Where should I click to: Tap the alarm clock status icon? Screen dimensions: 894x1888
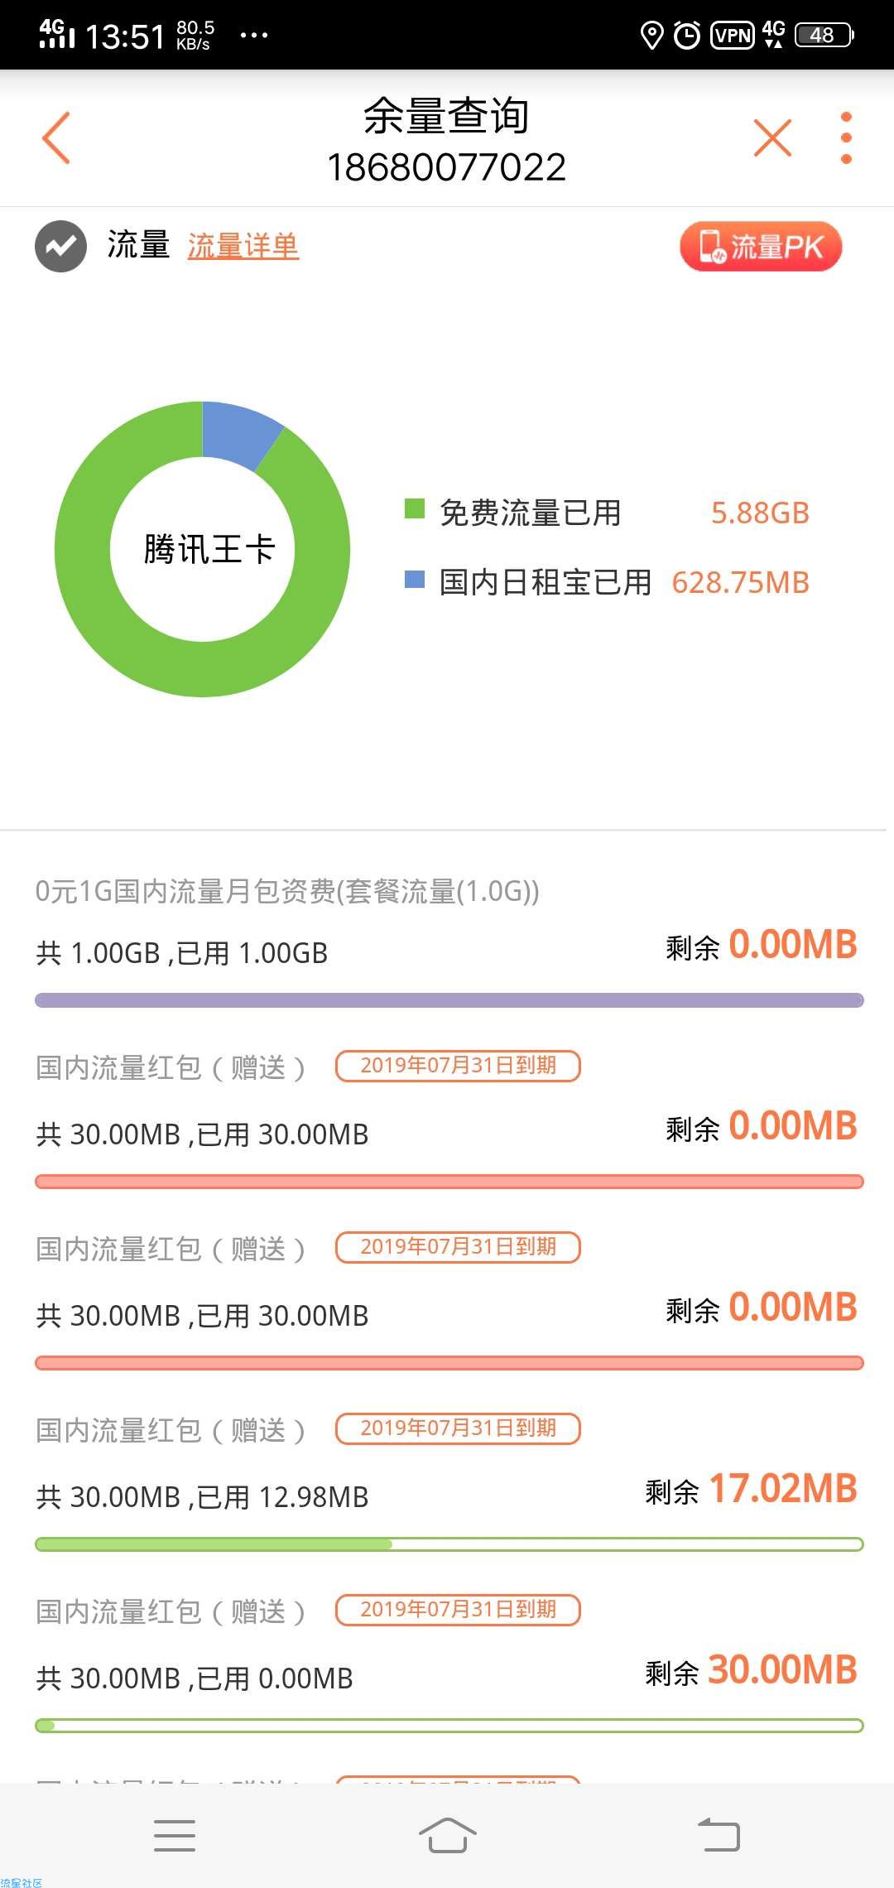(687, 36)
